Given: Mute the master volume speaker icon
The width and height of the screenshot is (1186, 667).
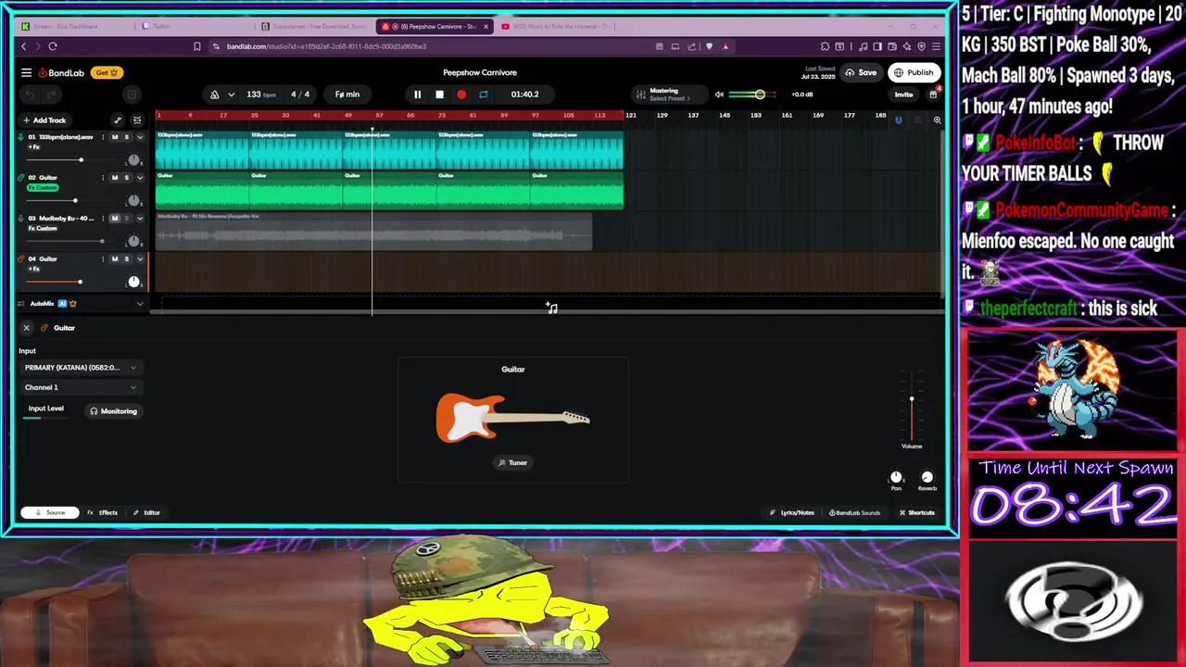Looking at the screenshot, I should pos(719,94).
